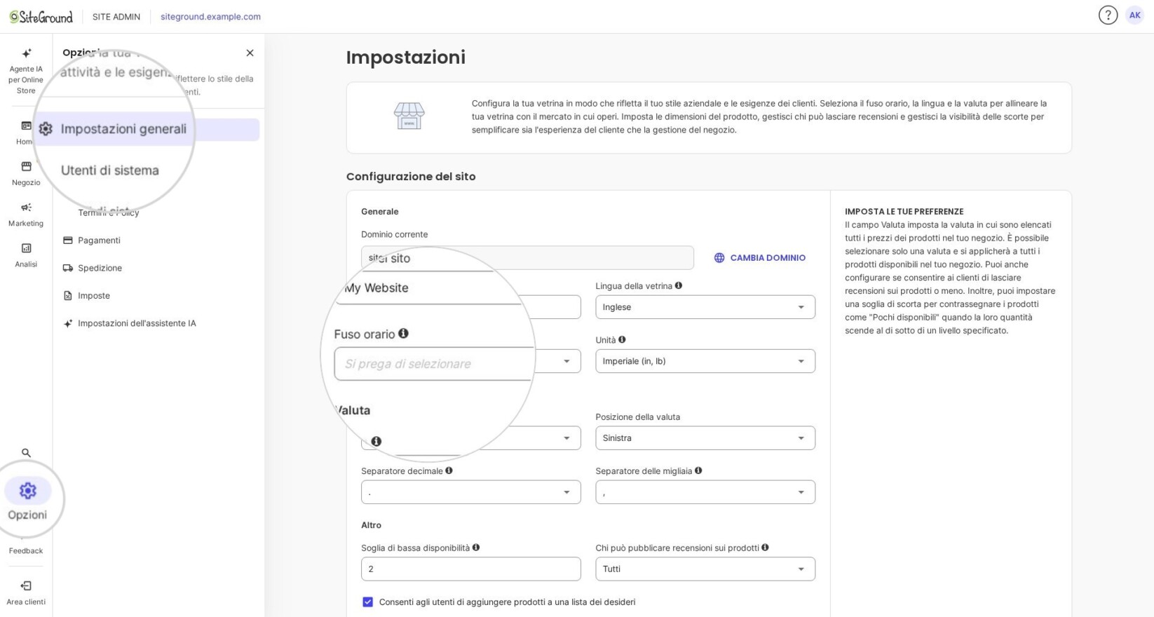The image size is (1154, 617).
Task: Go to Negozio in the sidebar
Action: pyautogui.click(x=26, y=173)
